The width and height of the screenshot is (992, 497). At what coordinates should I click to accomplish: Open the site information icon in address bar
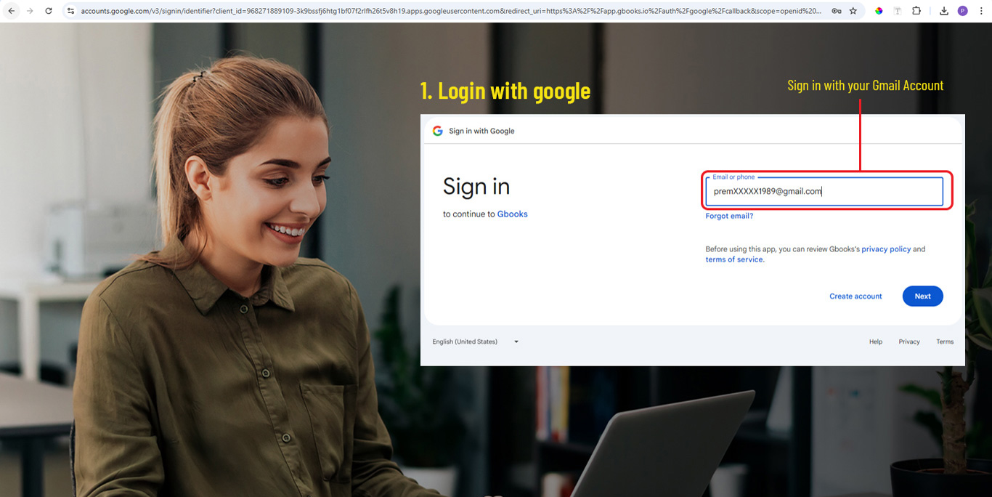[70, 11]
